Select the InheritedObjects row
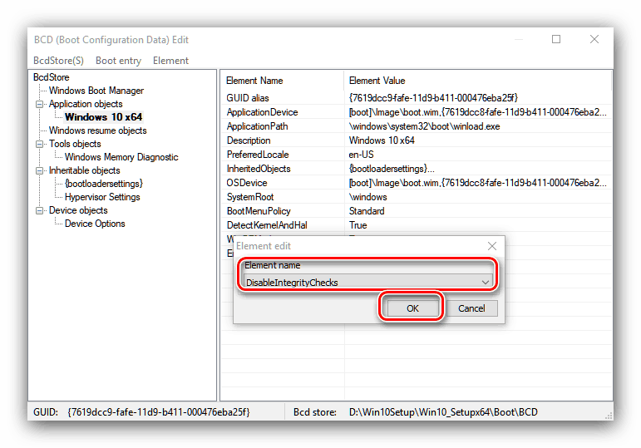641x448 pixels. pos(417,169)
